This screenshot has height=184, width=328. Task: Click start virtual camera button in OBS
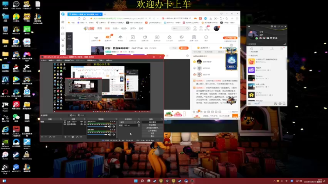pos(152,128)
